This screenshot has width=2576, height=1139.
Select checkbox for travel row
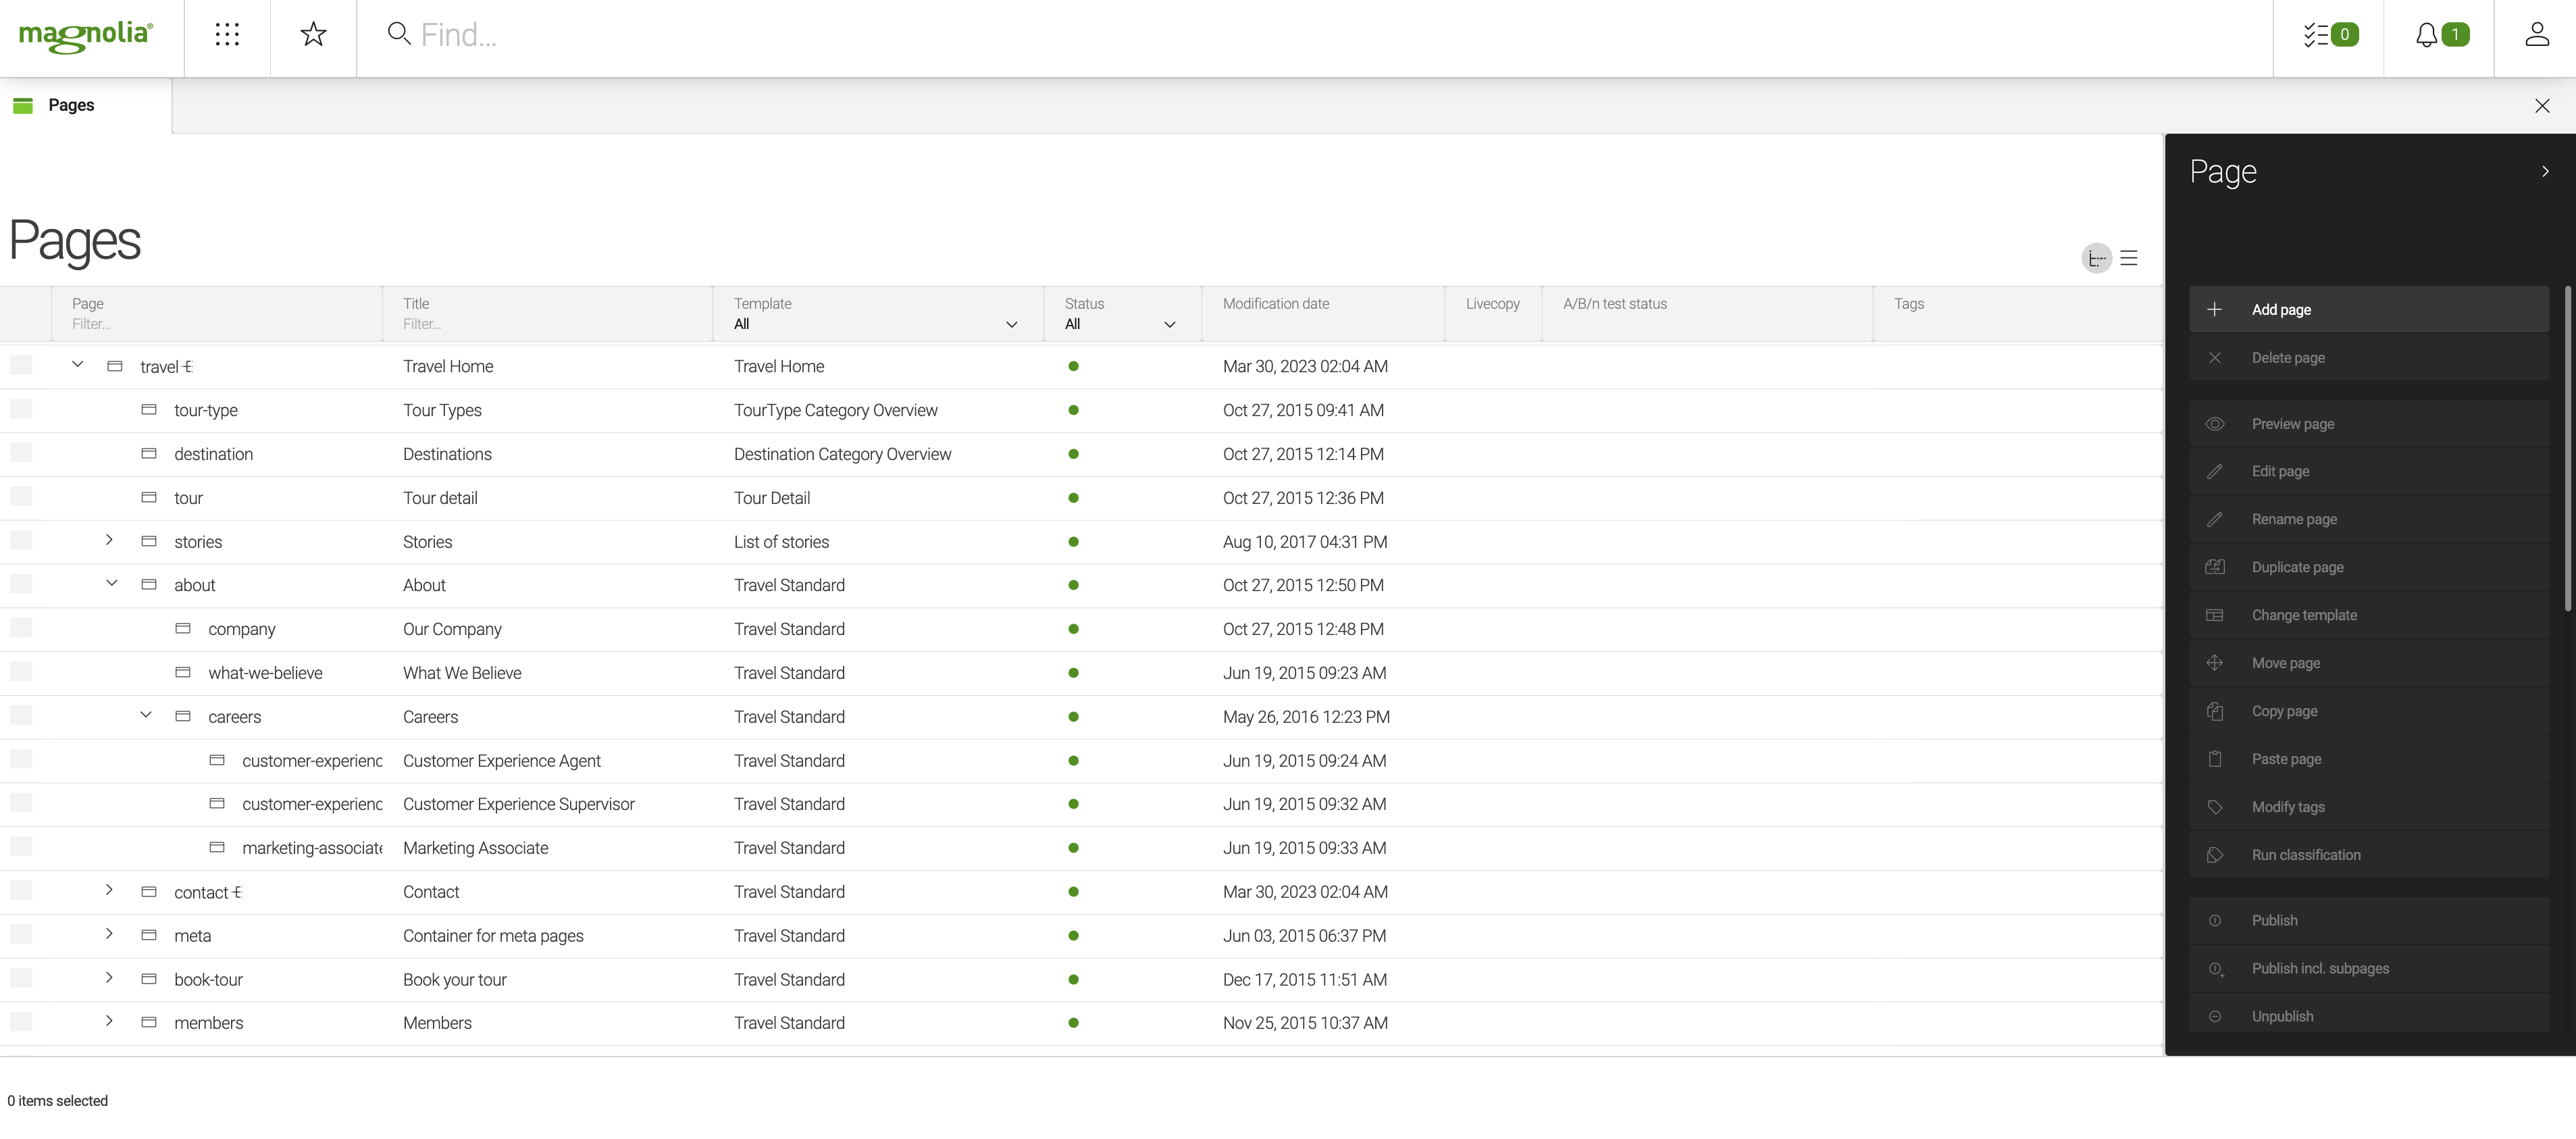coord(21,365)
